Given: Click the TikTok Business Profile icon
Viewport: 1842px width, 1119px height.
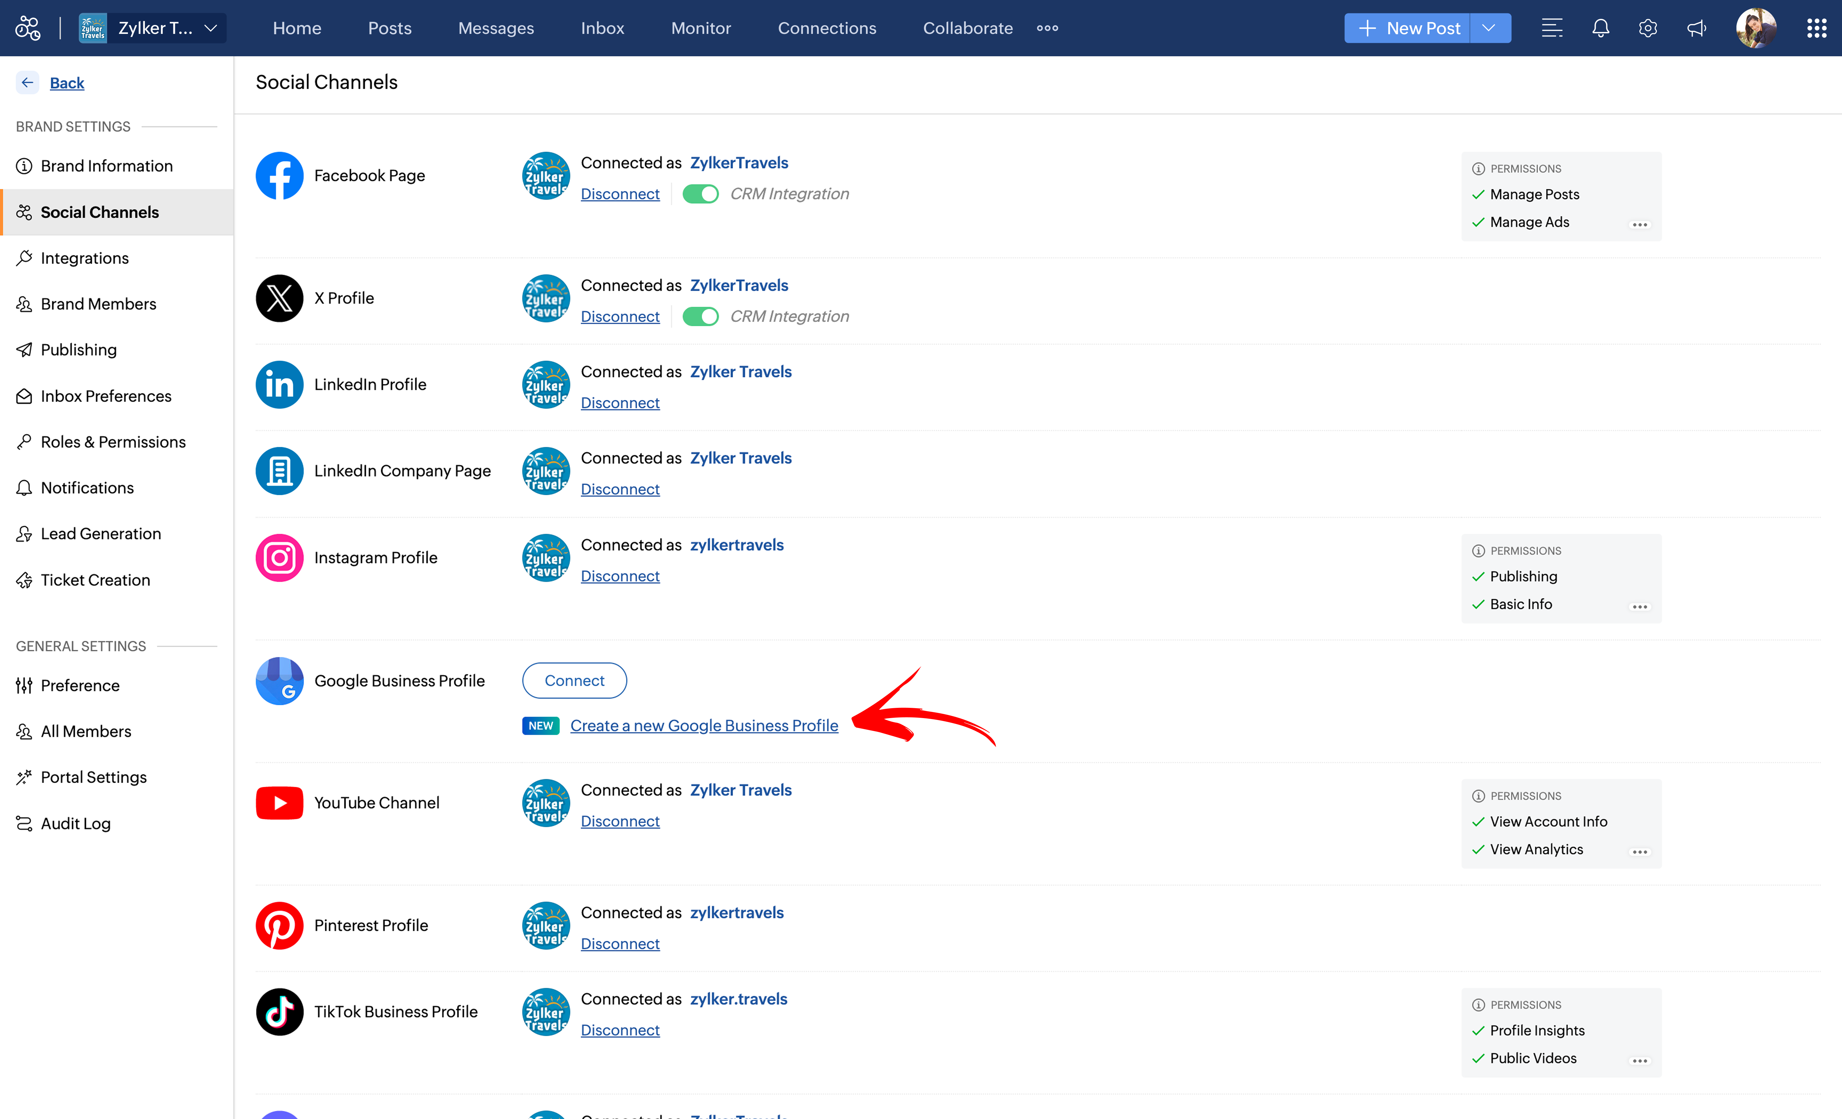Looking at the screenshot, I should 279,1011.
